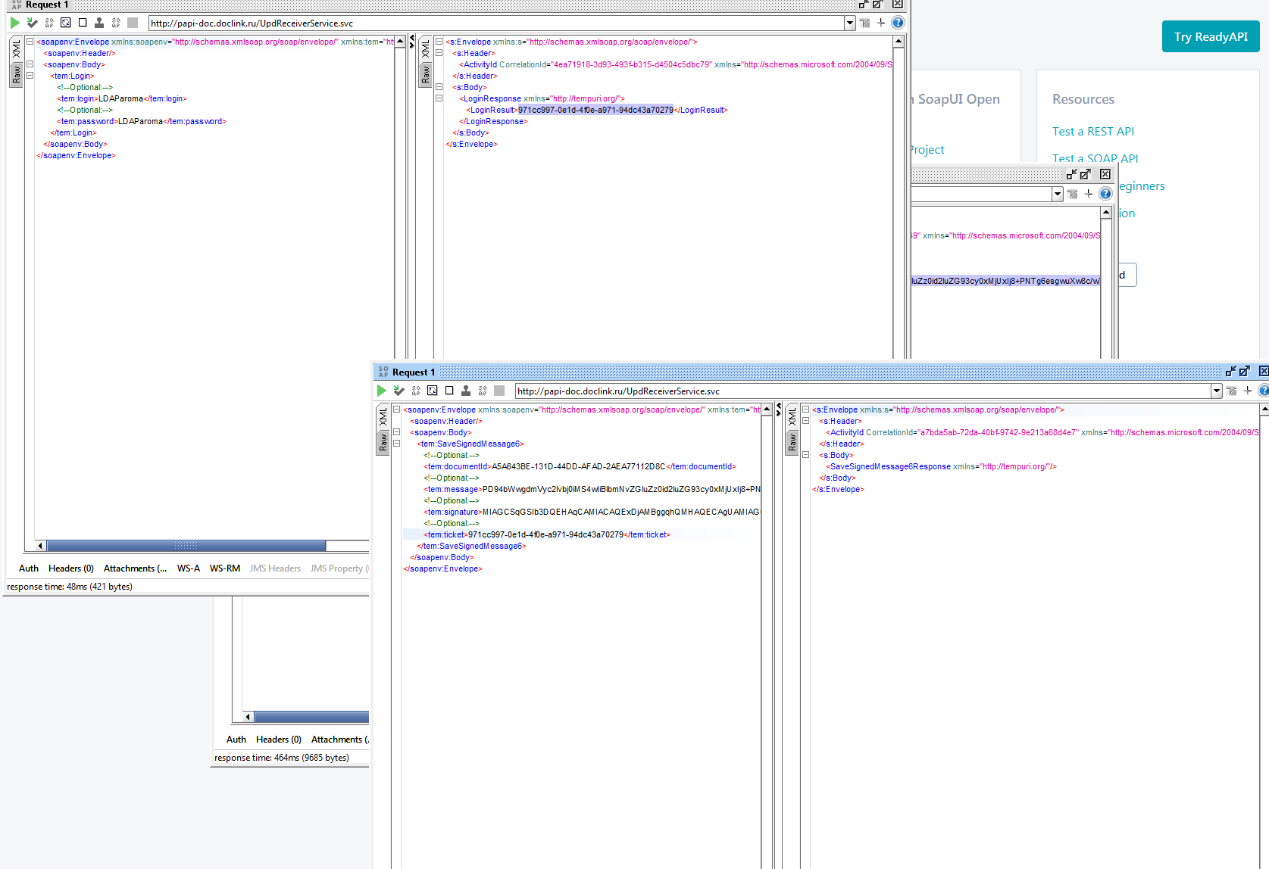Open the Test a REST API link
This screenshot has height=869, width=1269.
tap(1093, 131)
